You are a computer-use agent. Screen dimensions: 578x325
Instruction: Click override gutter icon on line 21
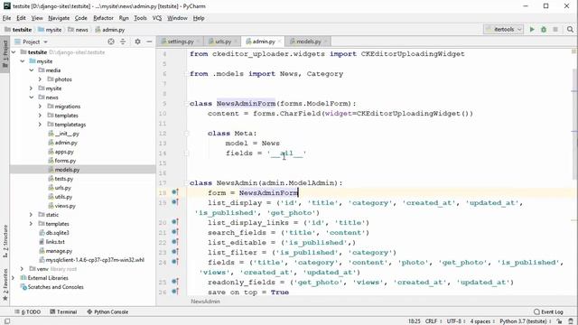point(175,232)
